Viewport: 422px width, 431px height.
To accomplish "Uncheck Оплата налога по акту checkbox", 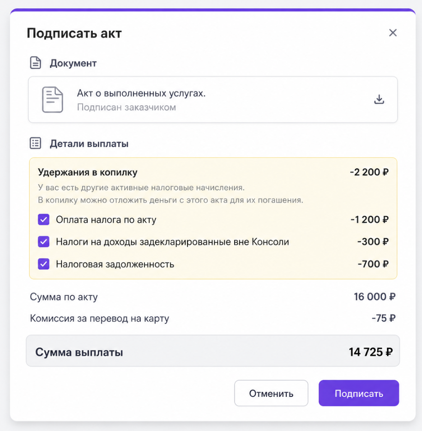I will pyautogui.click(x=44, y=219).
